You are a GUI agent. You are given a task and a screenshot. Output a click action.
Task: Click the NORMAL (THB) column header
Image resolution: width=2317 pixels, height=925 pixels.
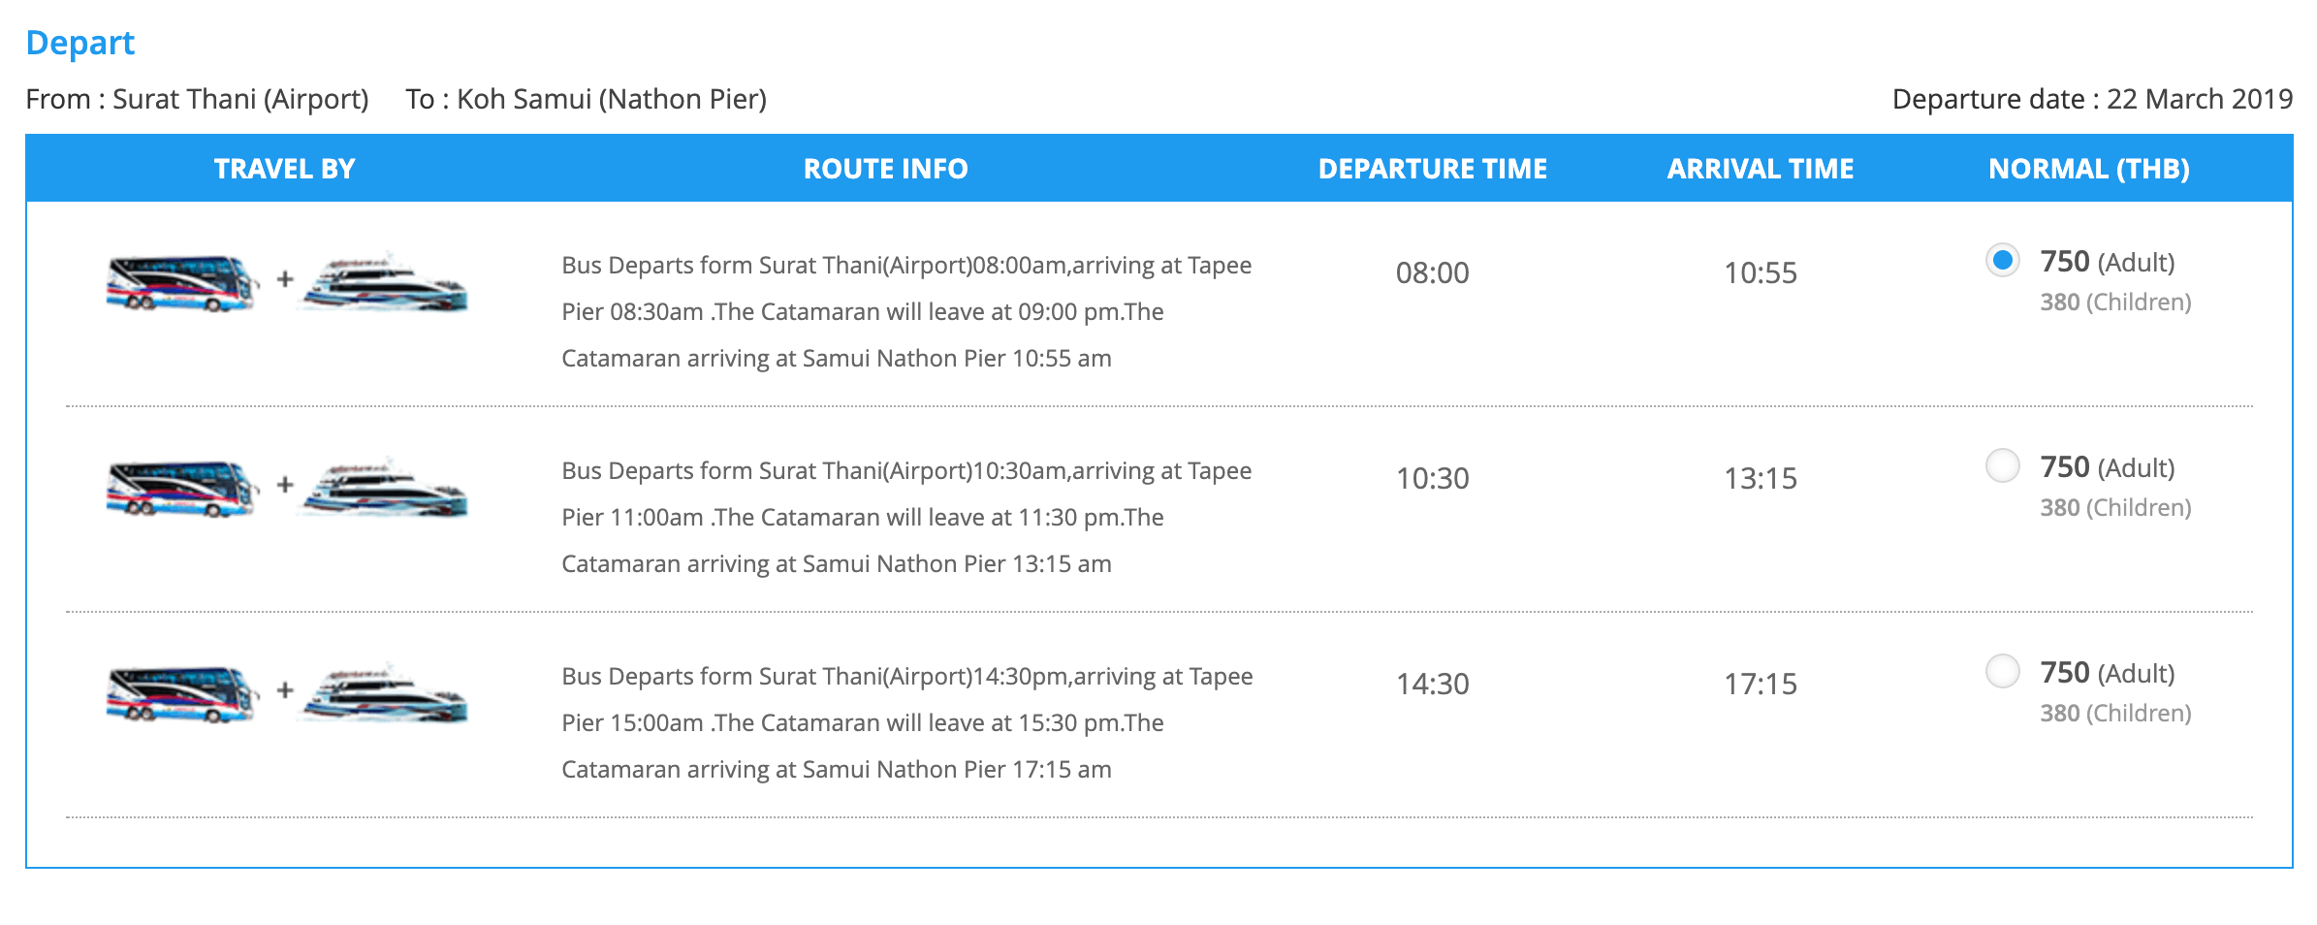[x=2089, y=169]
